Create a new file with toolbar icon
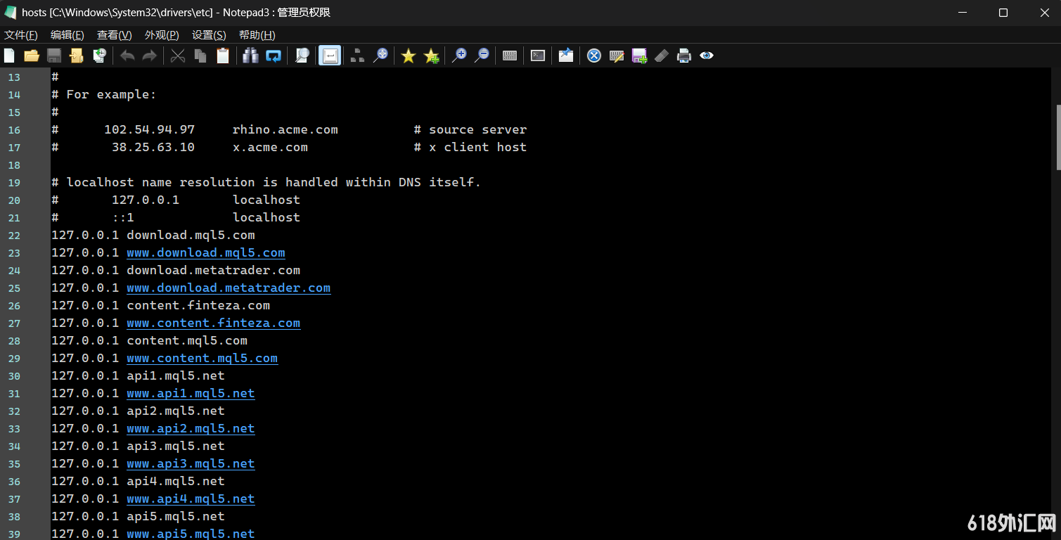 9,56
